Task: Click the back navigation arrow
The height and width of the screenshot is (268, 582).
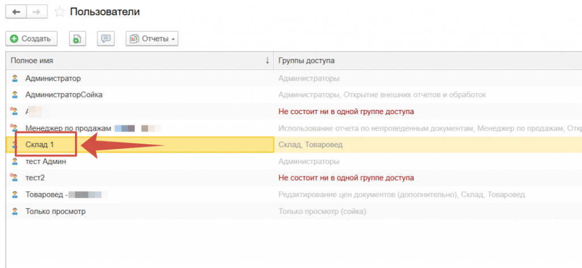Action: pos(16,12)
